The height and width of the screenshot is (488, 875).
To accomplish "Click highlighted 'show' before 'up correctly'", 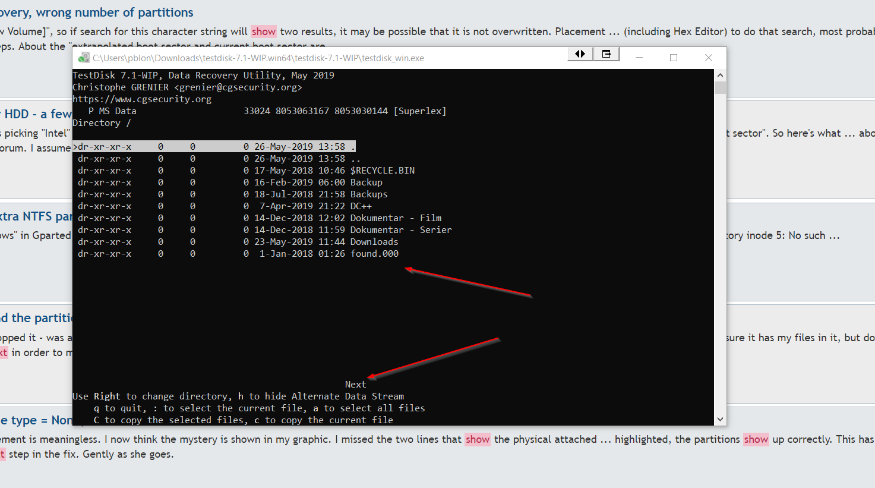I will click(x=756, y=439).
